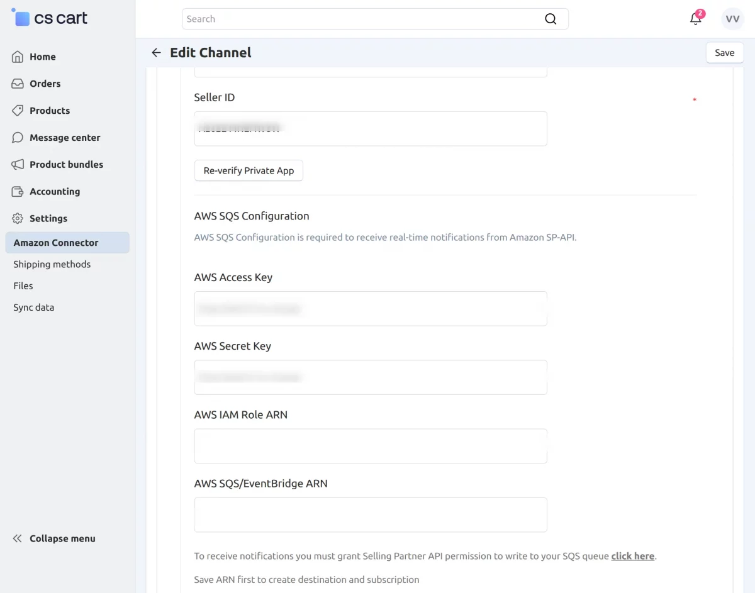Viewport: 755px width, 593px height.
Task: Click the 'AWS IAM Role ARN' label
Action: pos(241,414)
